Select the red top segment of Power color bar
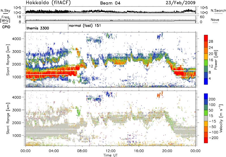Viewport: 226px width, 157px height. [x=206, y=38]
